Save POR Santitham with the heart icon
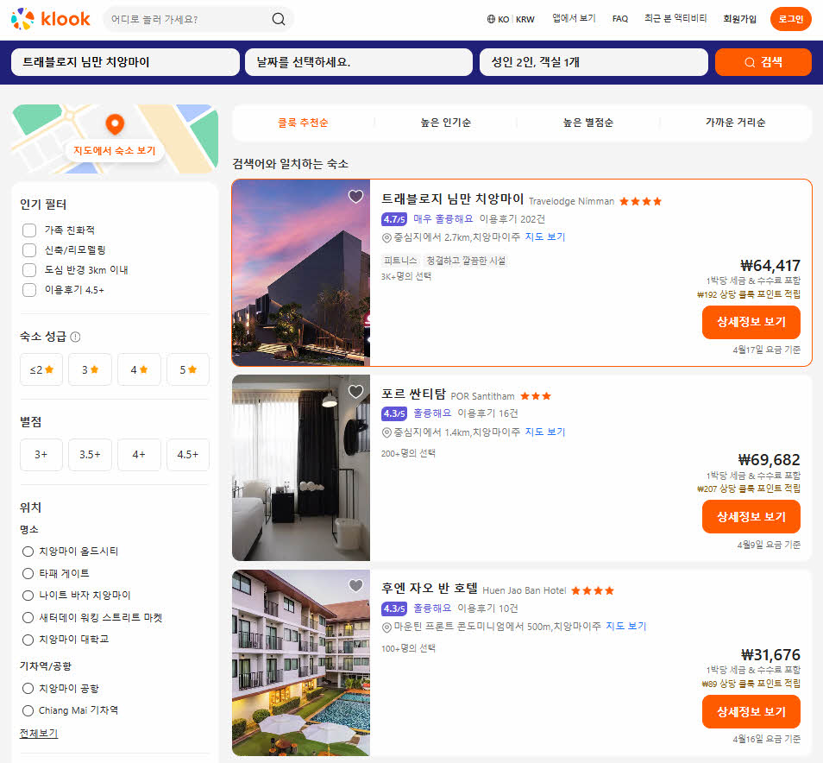This screenshot has height=763, width=823. click(x=356, y=391)
